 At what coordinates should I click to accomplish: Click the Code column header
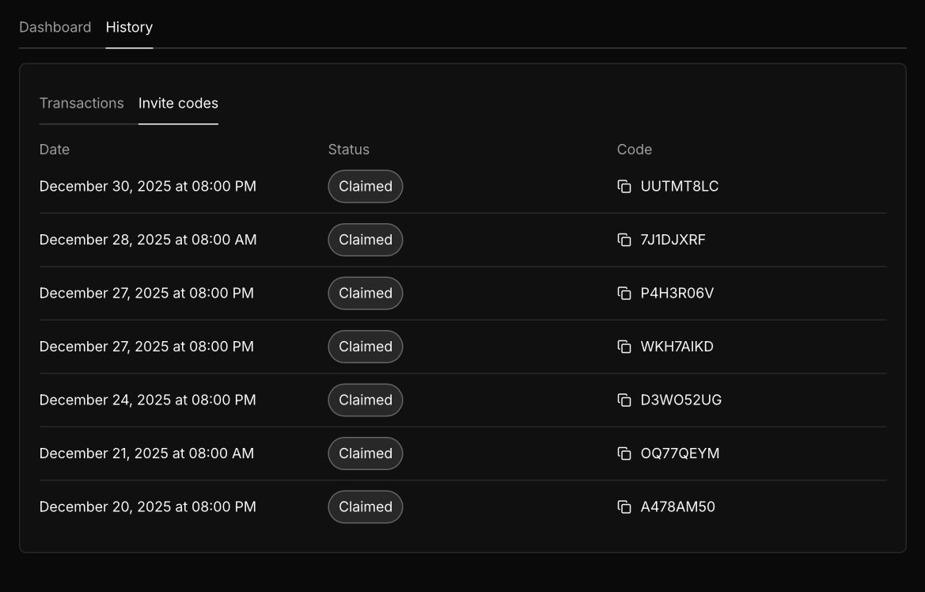click(634, 150)
